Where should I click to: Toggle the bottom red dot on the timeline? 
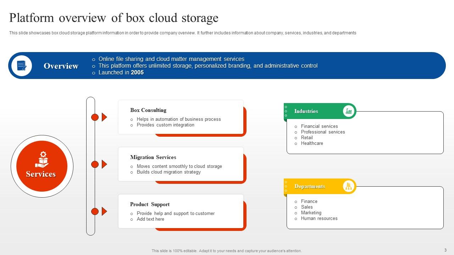[94, 211]
